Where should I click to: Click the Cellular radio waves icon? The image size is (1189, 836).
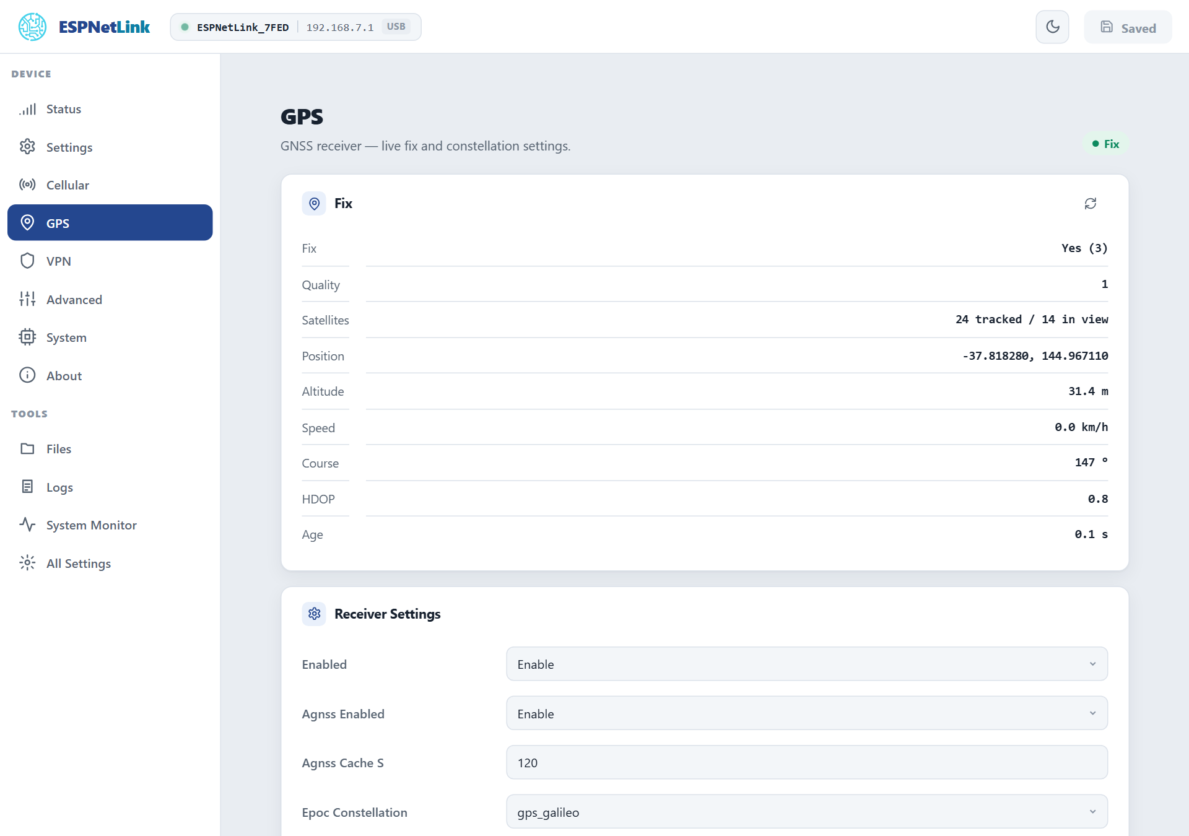coord(27,185)
